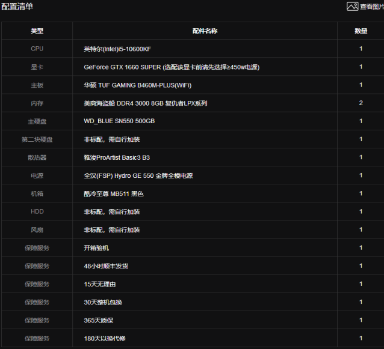Select the 电源 type cell
Viewport: 384px width, 349px height.
37,175
